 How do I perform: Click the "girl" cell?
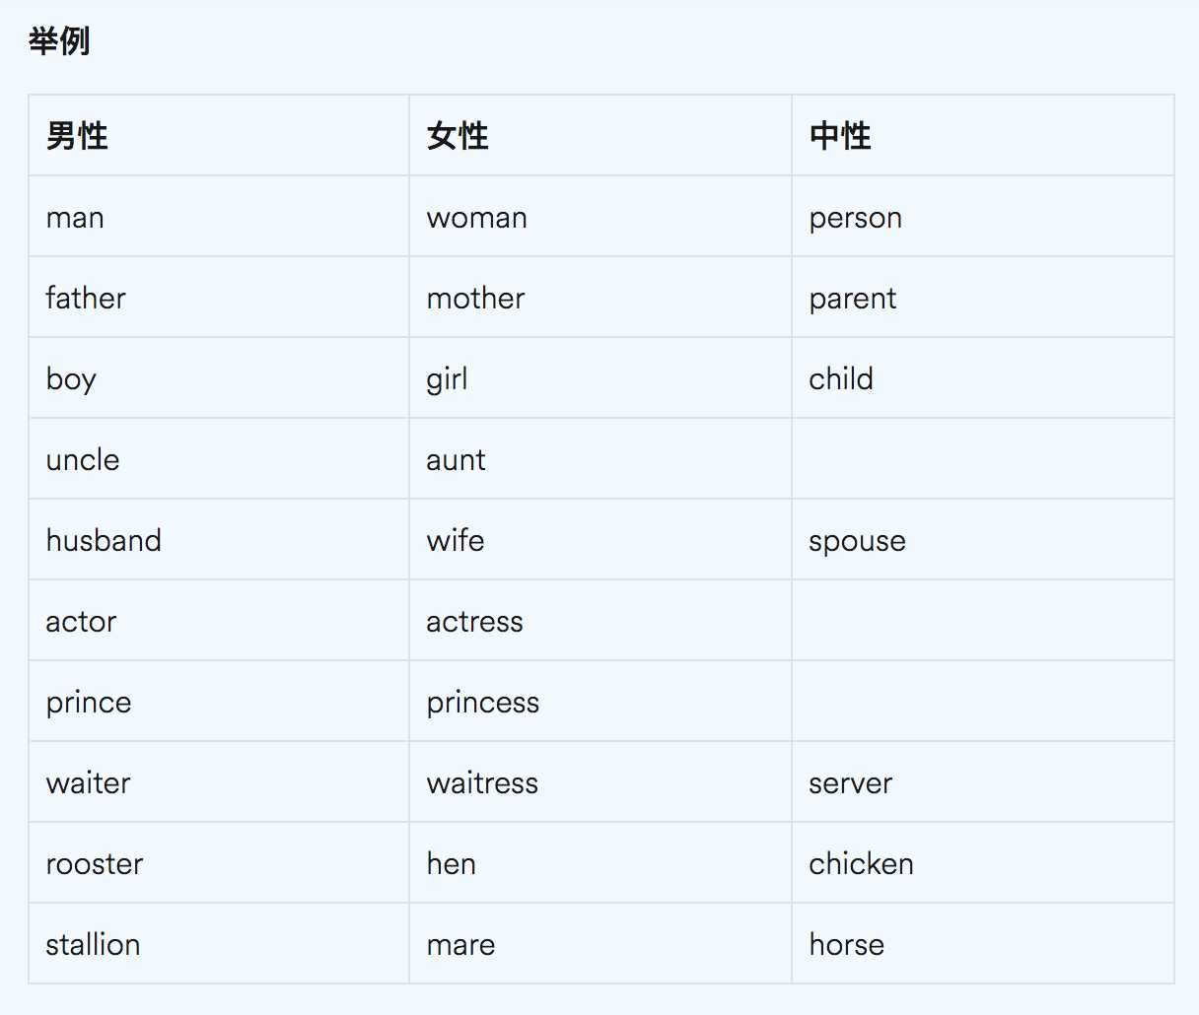(x=447, y=379)
